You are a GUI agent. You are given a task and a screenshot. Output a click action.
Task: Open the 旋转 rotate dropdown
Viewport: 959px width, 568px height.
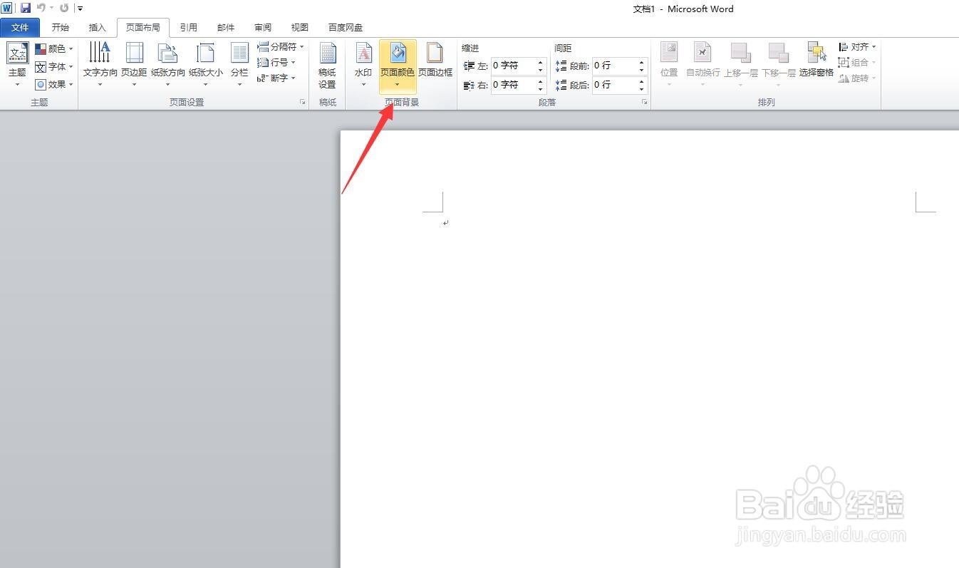(858, 78)
